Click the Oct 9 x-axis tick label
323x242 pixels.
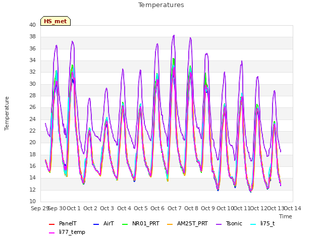coord(208,208)
